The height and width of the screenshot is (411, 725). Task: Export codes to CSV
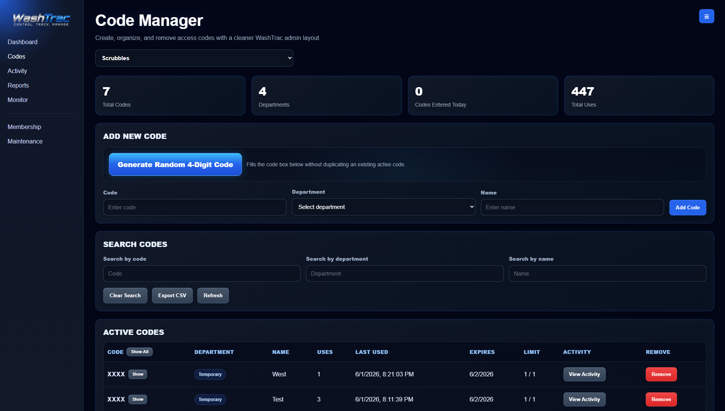pos(172,296)
